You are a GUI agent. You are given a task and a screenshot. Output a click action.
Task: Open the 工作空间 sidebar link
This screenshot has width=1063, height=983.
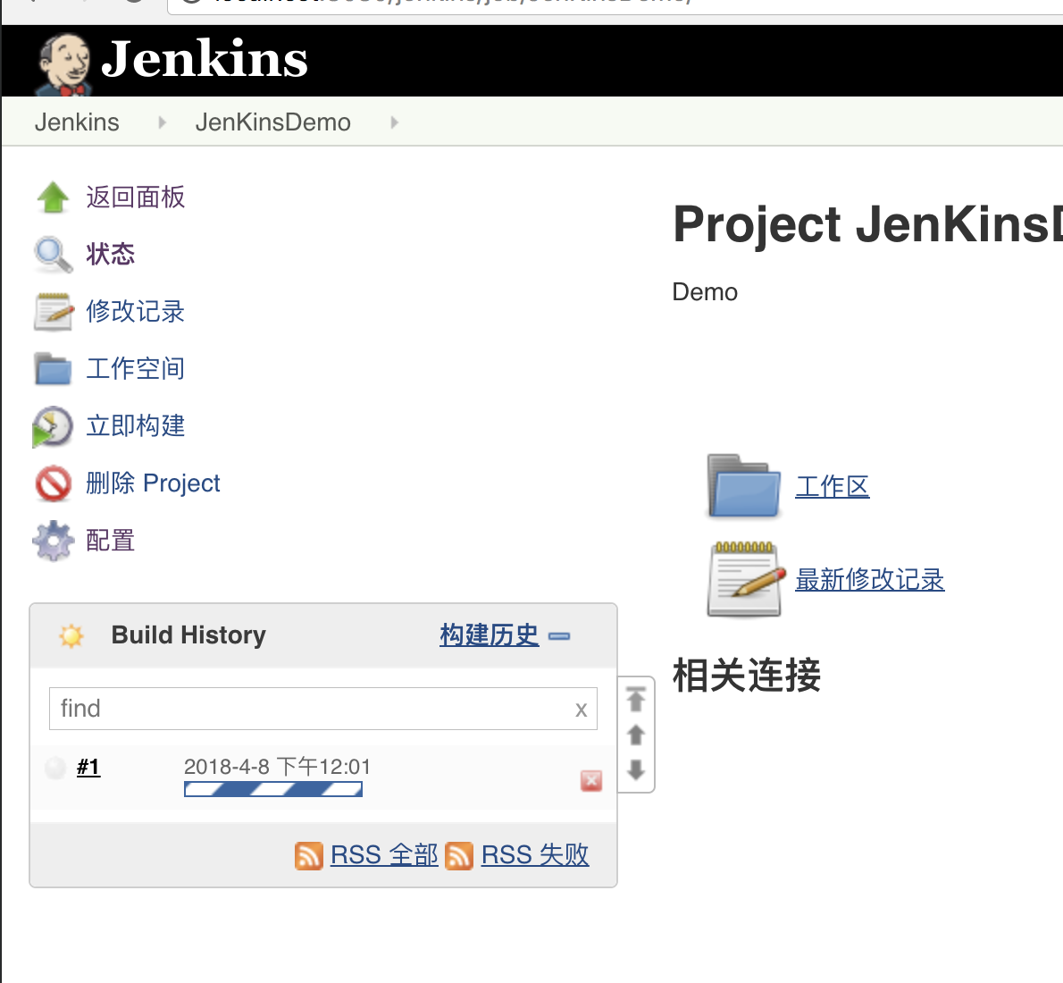pyautogui.click(x=135, y=369)
